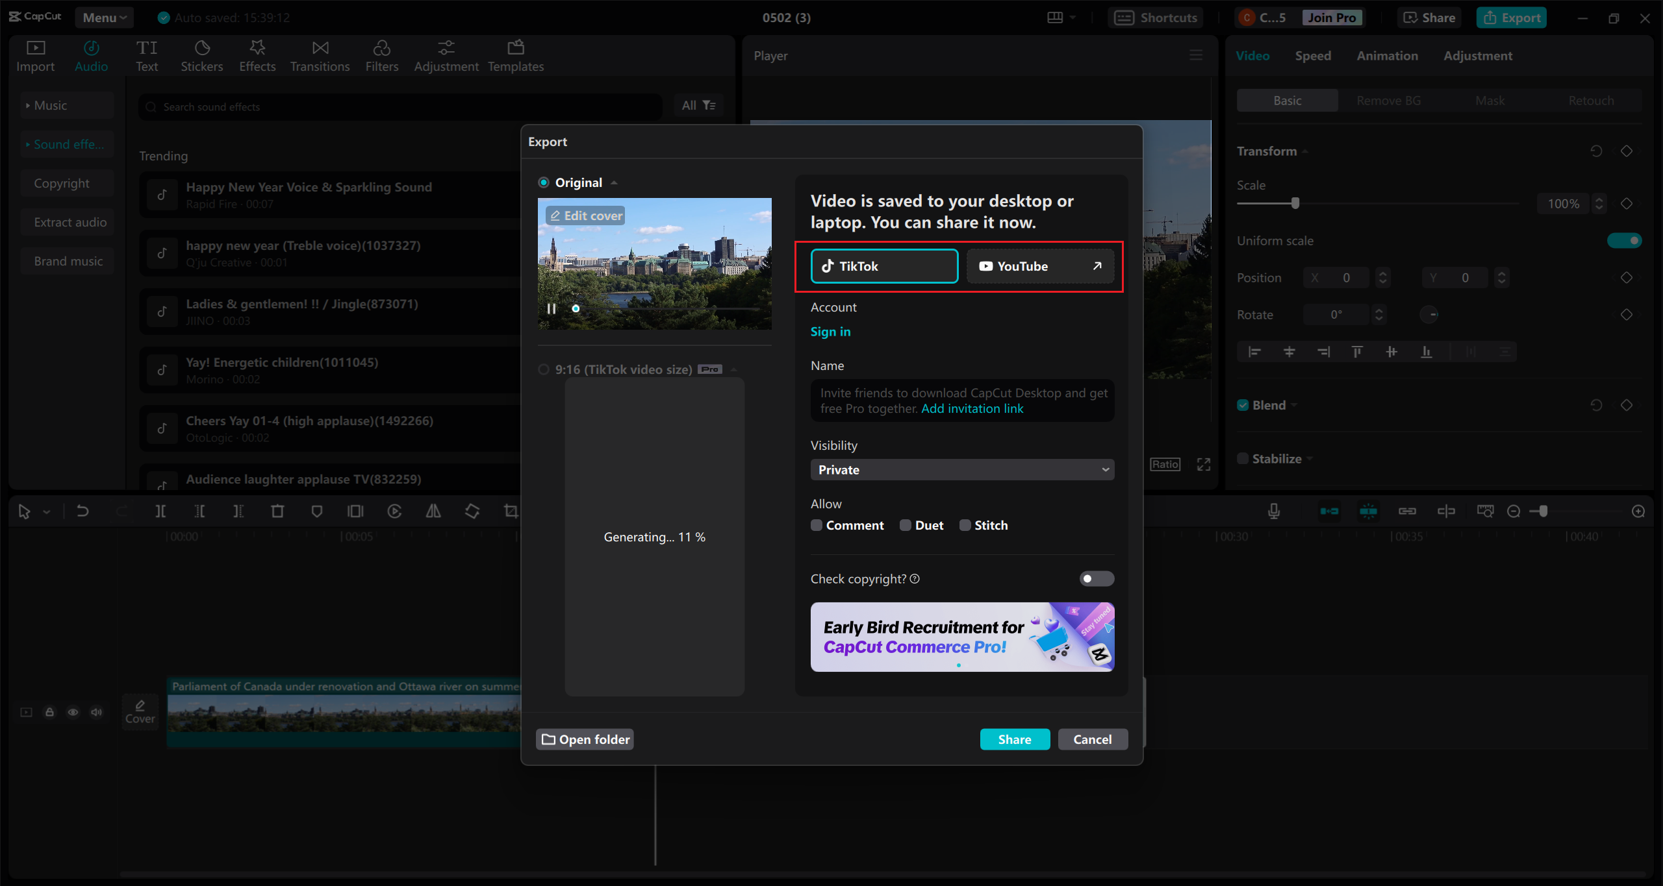Click the microphone record icon above the timeline
The image size is (1663, 886).
click(x=1274, y=511)
